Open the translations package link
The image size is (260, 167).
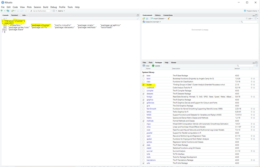coord(151,160)
